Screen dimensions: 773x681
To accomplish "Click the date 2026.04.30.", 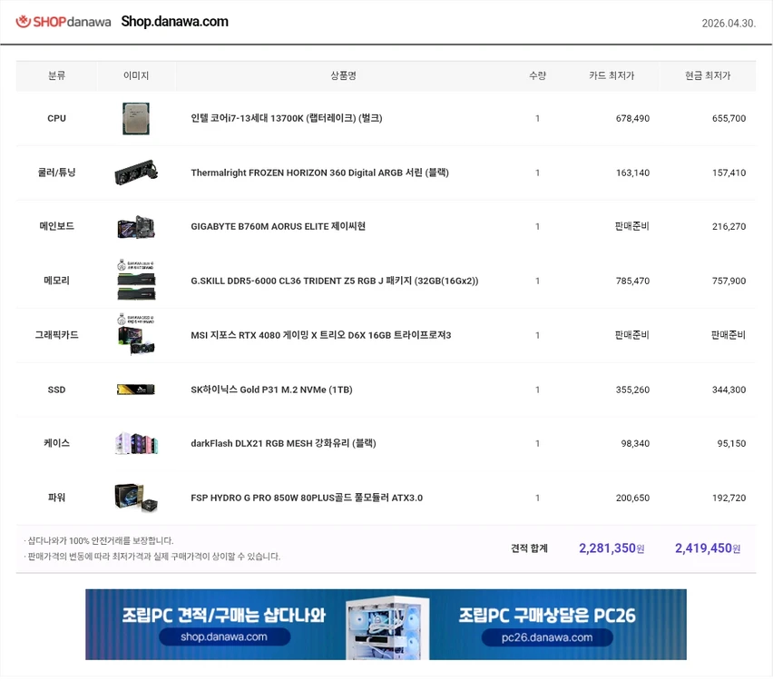I will tap(729, 24).
